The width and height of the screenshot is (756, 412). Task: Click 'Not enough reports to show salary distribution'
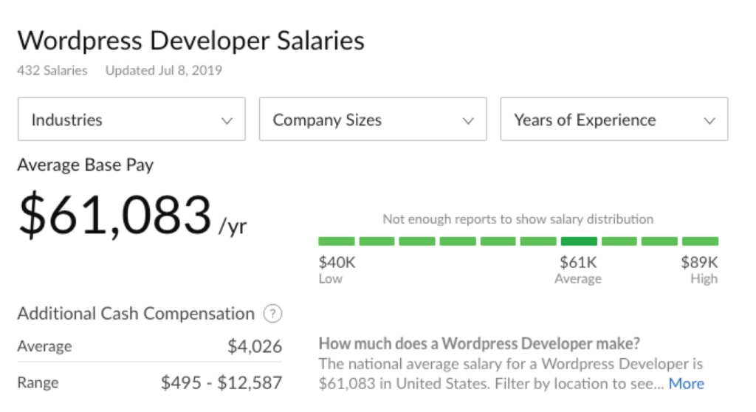(518, 219)
